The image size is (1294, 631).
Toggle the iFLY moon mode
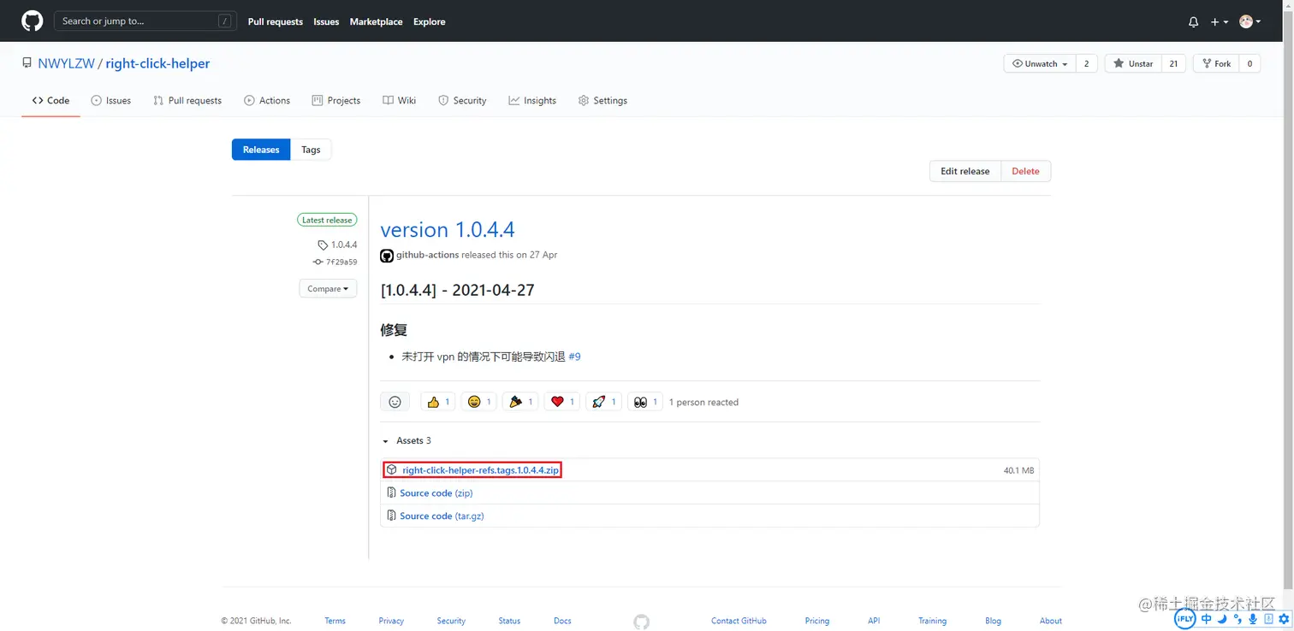[1222, 619]
